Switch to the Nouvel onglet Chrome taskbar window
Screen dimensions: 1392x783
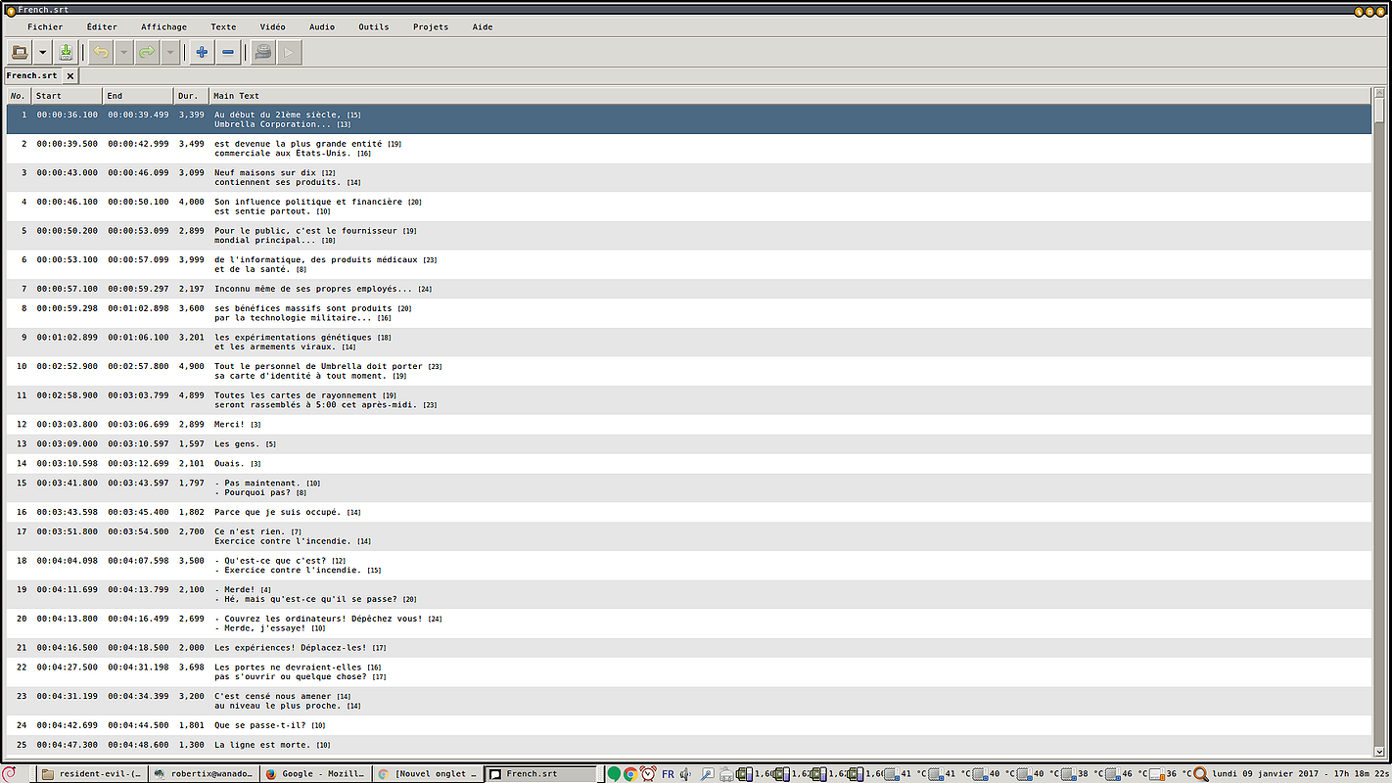[x=428, y=774]
